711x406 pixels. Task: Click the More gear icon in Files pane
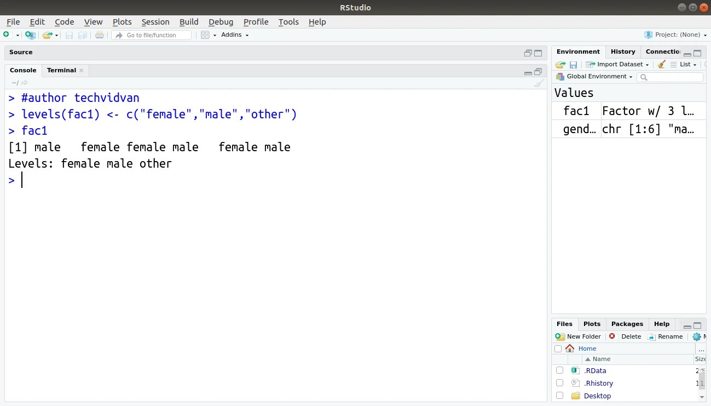pyautogui.click(x=697, y=337)
